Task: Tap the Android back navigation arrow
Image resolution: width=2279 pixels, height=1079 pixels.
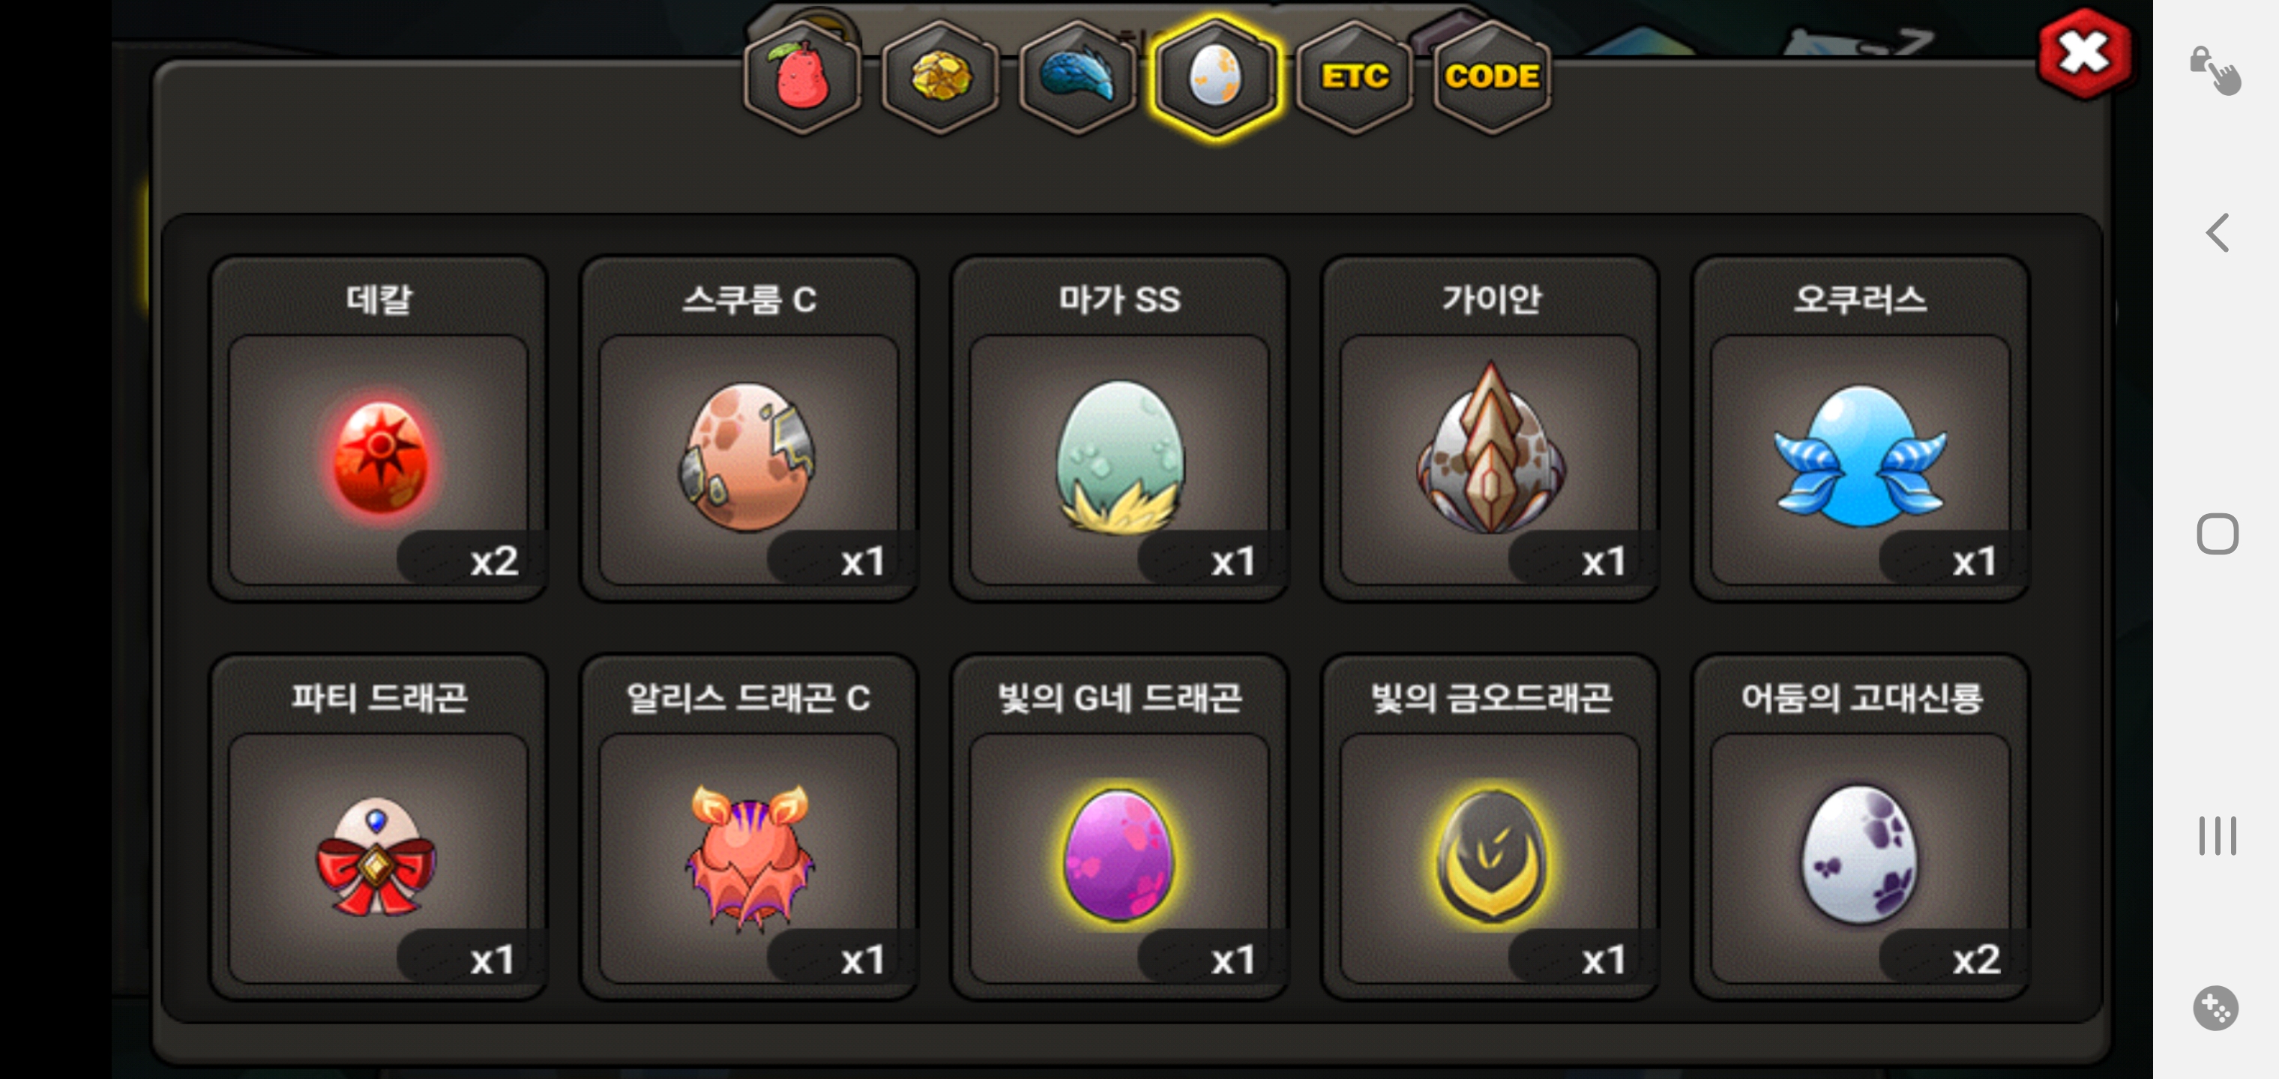Action: pyautogui.click(x=2217, y=232)
